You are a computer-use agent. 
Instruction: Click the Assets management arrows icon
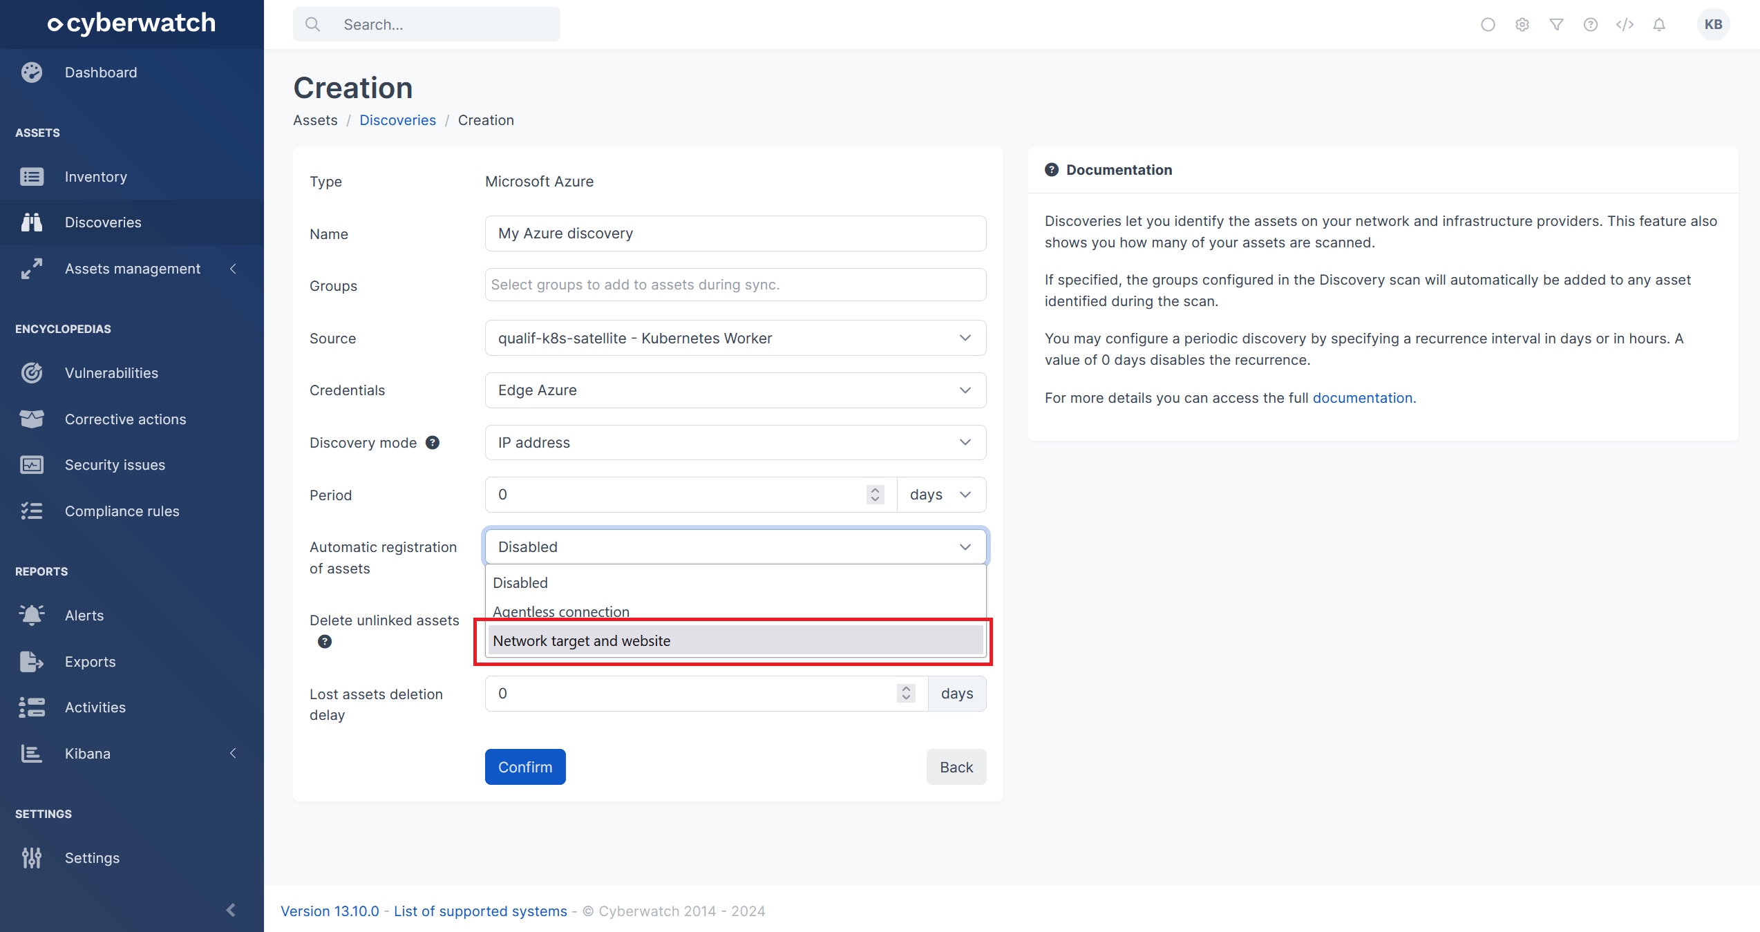[x=32, y=269]
